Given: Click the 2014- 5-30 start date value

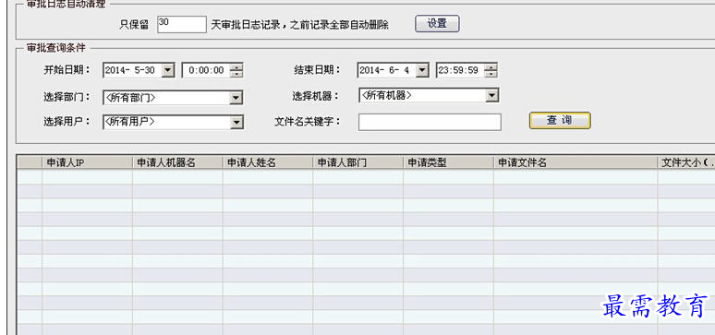Looking at the screenshot, I should point(130,70).
